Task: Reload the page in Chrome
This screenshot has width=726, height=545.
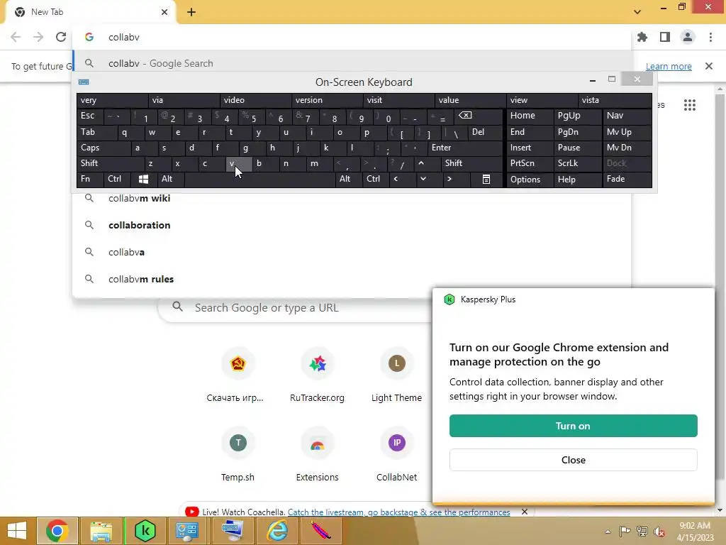Action: (x=61, y=37)
